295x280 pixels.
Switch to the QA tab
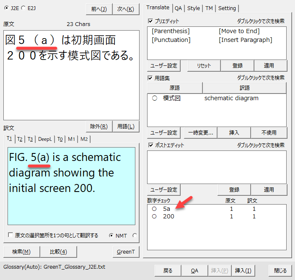tap(179, 8)
